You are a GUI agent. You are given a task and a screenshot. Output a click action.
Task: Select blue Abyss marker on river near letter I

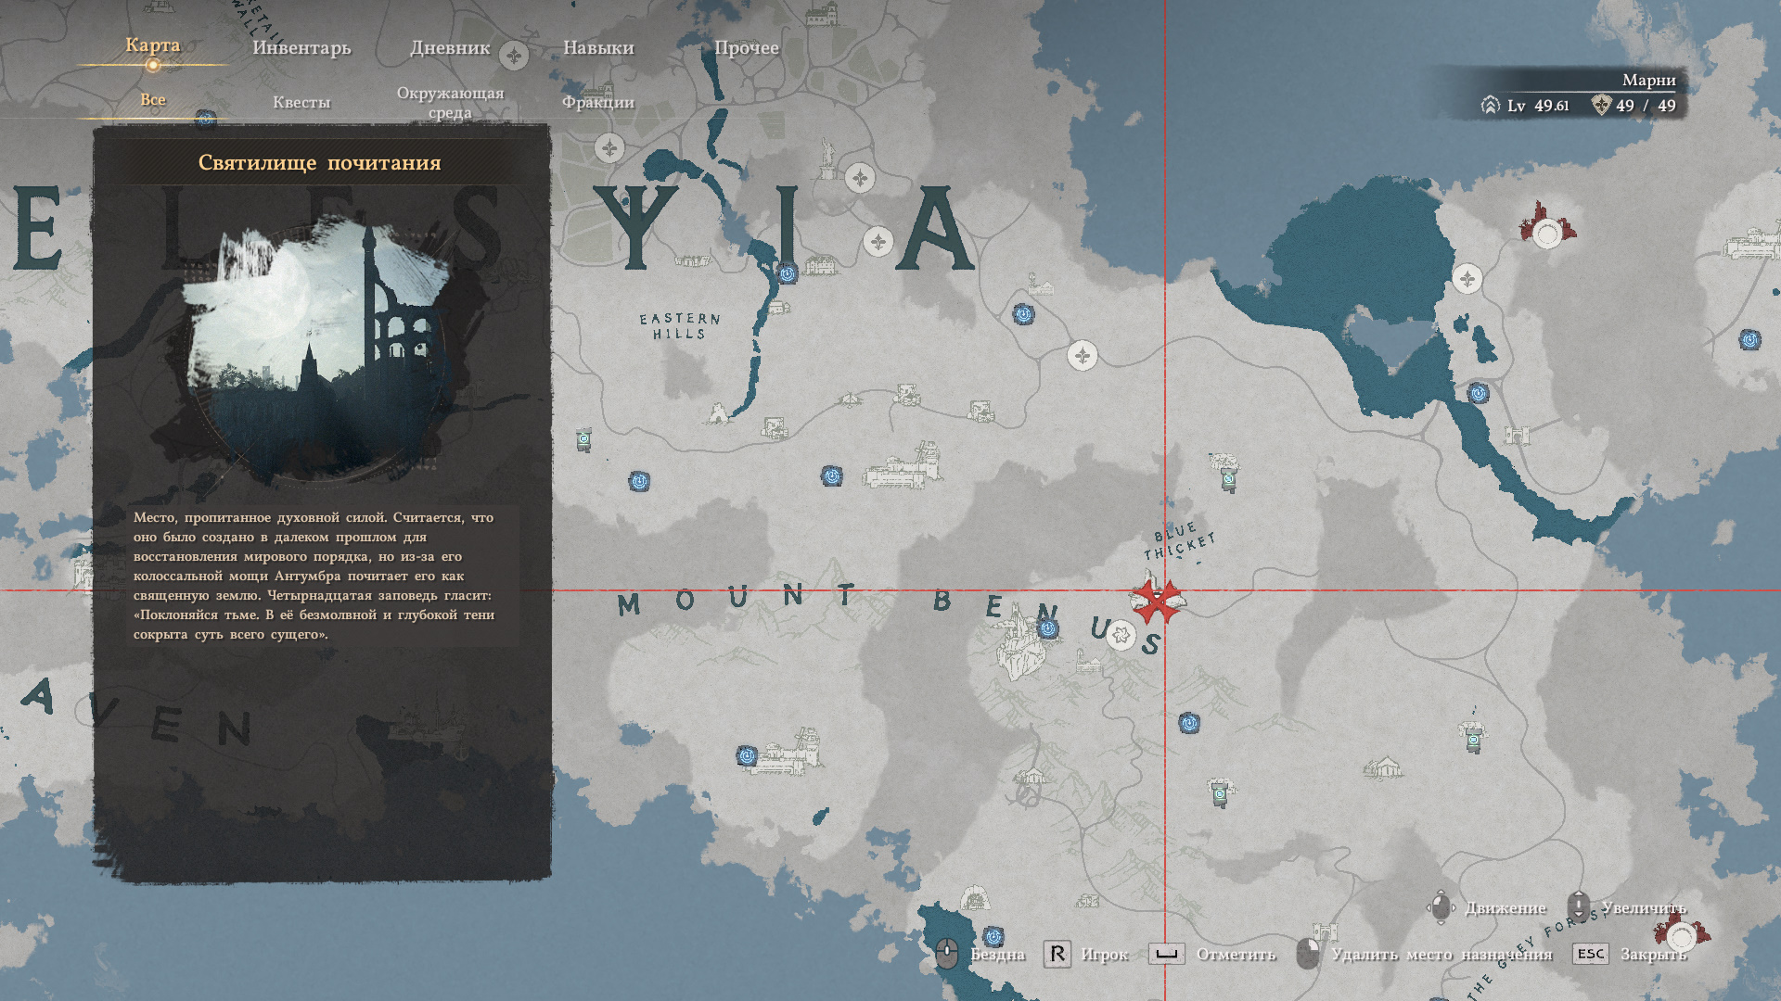click(788, 273)
